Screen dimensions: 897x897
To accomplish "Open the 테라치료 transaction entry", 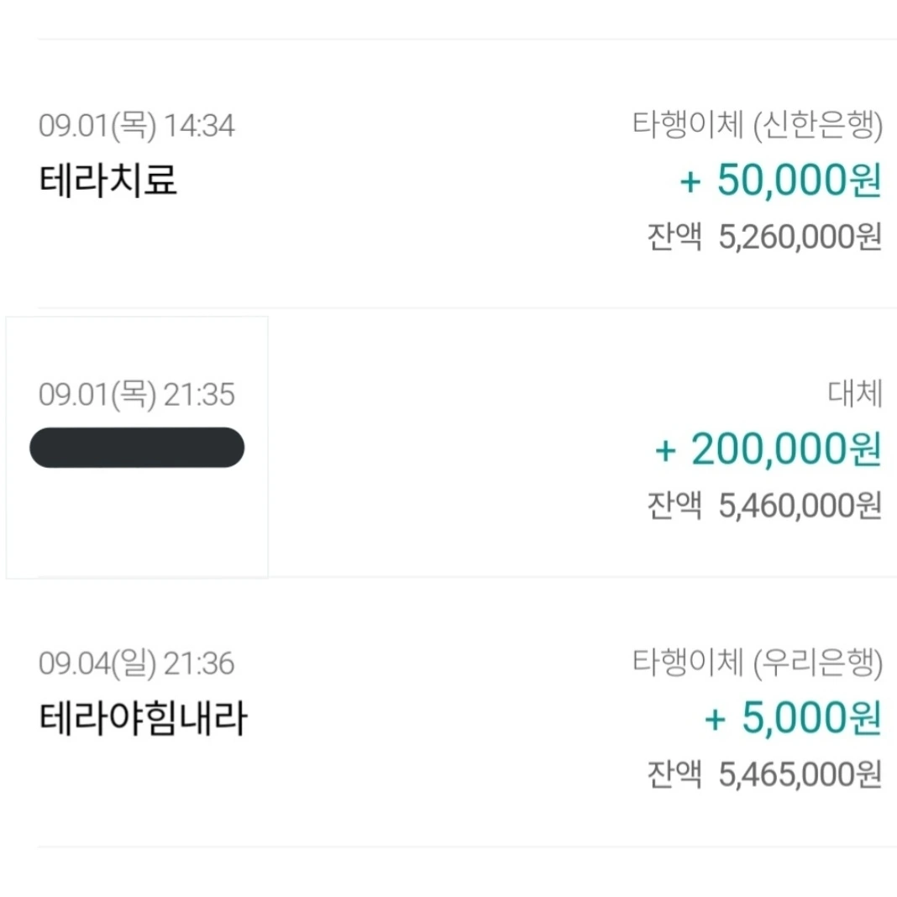I will click(x=108, y=181).
